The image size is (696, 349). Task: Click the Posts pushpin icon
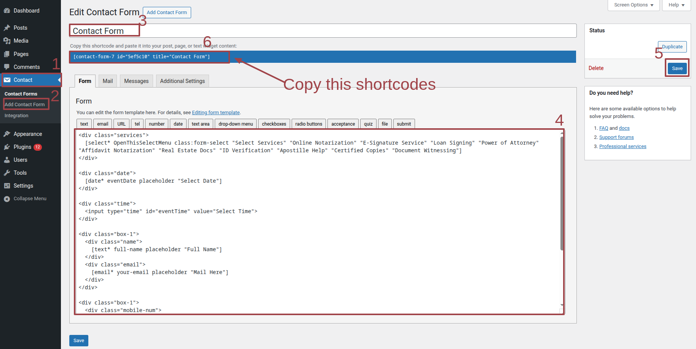(x=7, y=28)
